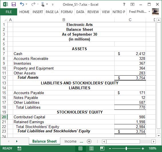Viewport: 162px width, 152px height.
Task: Select the Notes Payable cell
Action: point(64,98)
